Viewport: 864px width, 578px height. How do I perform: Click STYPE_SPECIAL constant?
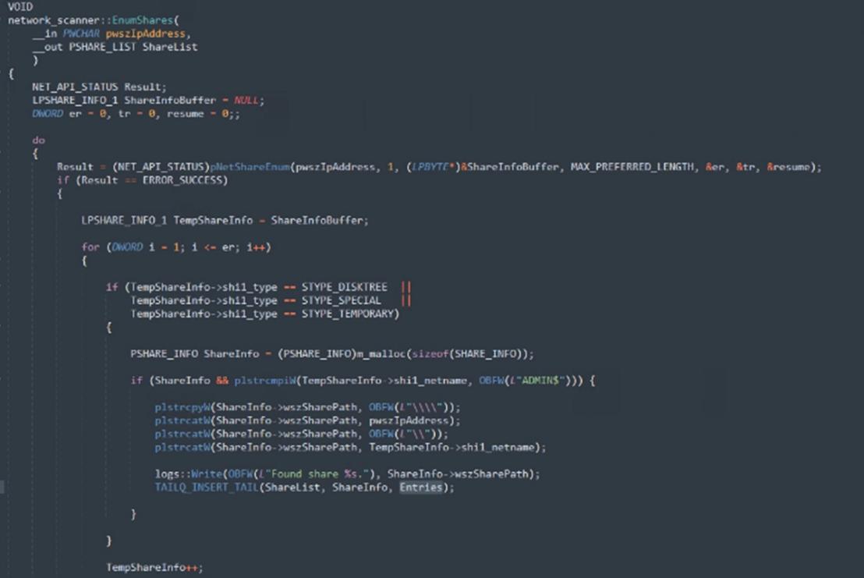pos(341,300)
